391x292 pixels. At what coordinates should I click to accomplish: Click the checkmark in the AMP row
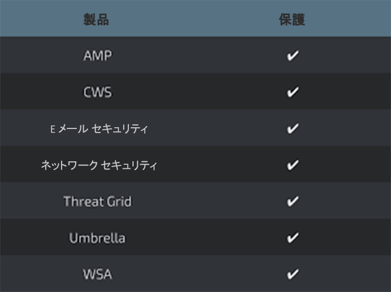[x=293, y=56]
